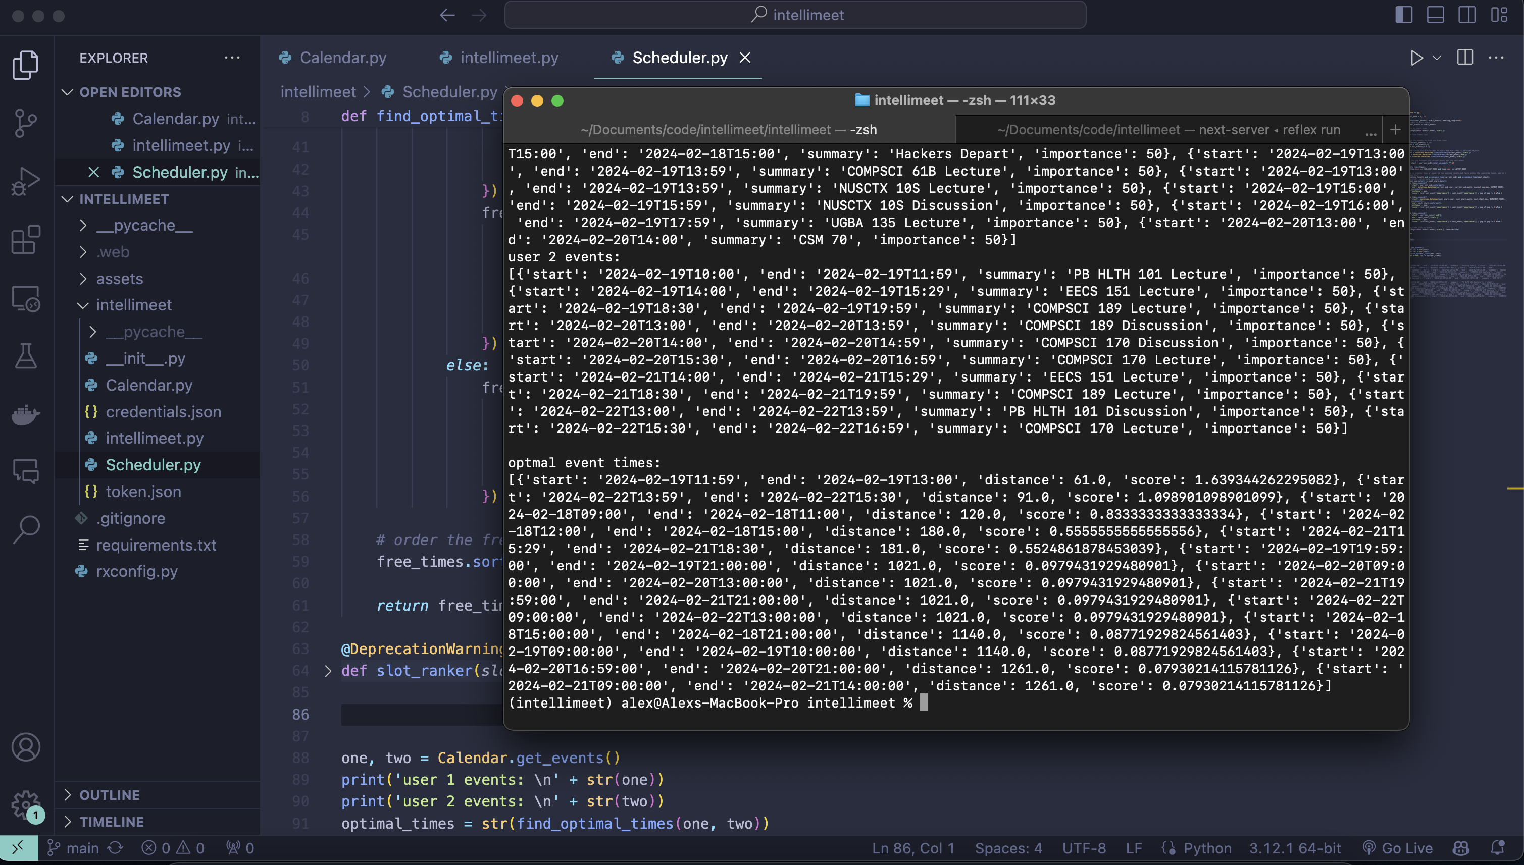Open the Extensions view in activity bar
The width and height of the screenshot is (1524, 865).
[25, 239]
